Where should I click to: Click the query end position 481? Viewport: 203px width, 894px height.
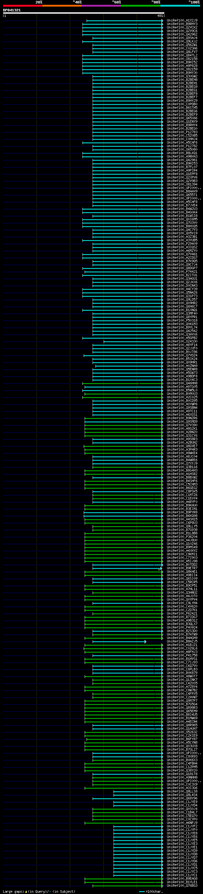[160, 16]
